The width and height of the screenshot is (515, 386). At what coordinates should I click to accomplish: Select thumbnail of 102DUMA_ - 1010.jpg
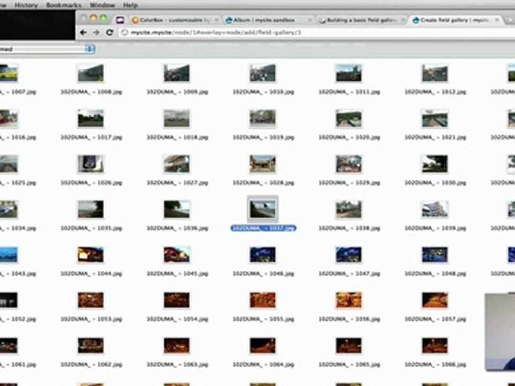[262, 73]
